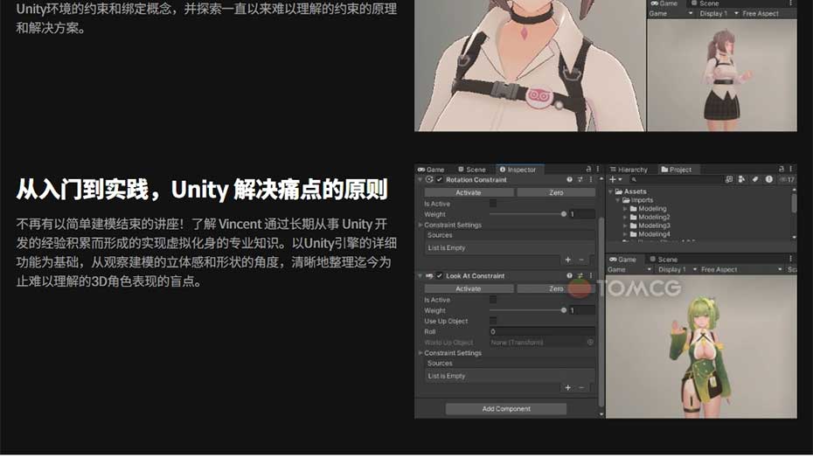Toggle Is Active under Rotation Constraint

tap(493, 204)
